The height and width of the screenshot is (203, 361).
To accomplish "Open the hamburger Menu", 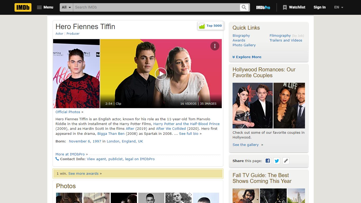I will (45, 7).
